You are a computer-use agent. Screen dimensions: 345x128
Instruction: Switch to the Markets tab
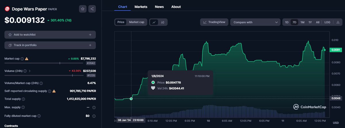(141, 7)
